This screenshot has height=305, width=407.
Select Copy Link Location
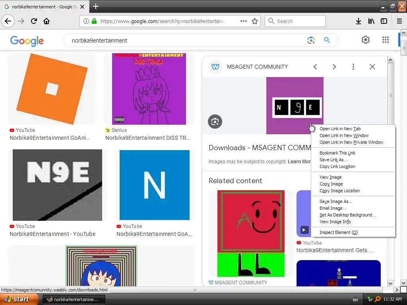(337, 166)
